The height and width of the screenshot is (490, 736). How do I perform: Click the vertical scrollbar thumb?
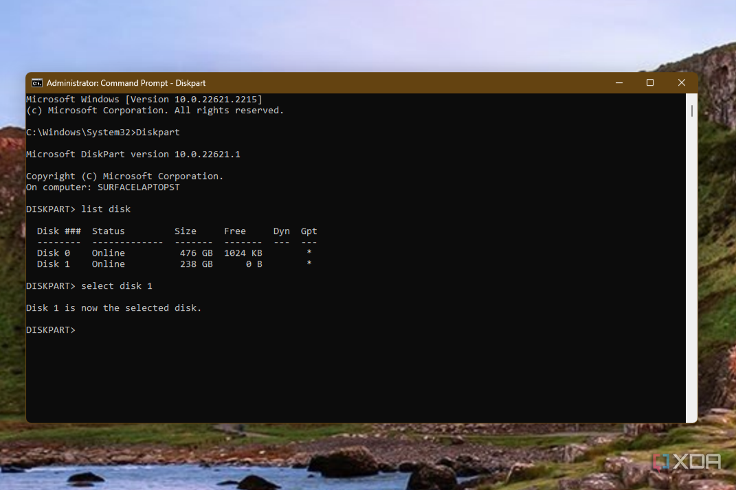(692, 111)
